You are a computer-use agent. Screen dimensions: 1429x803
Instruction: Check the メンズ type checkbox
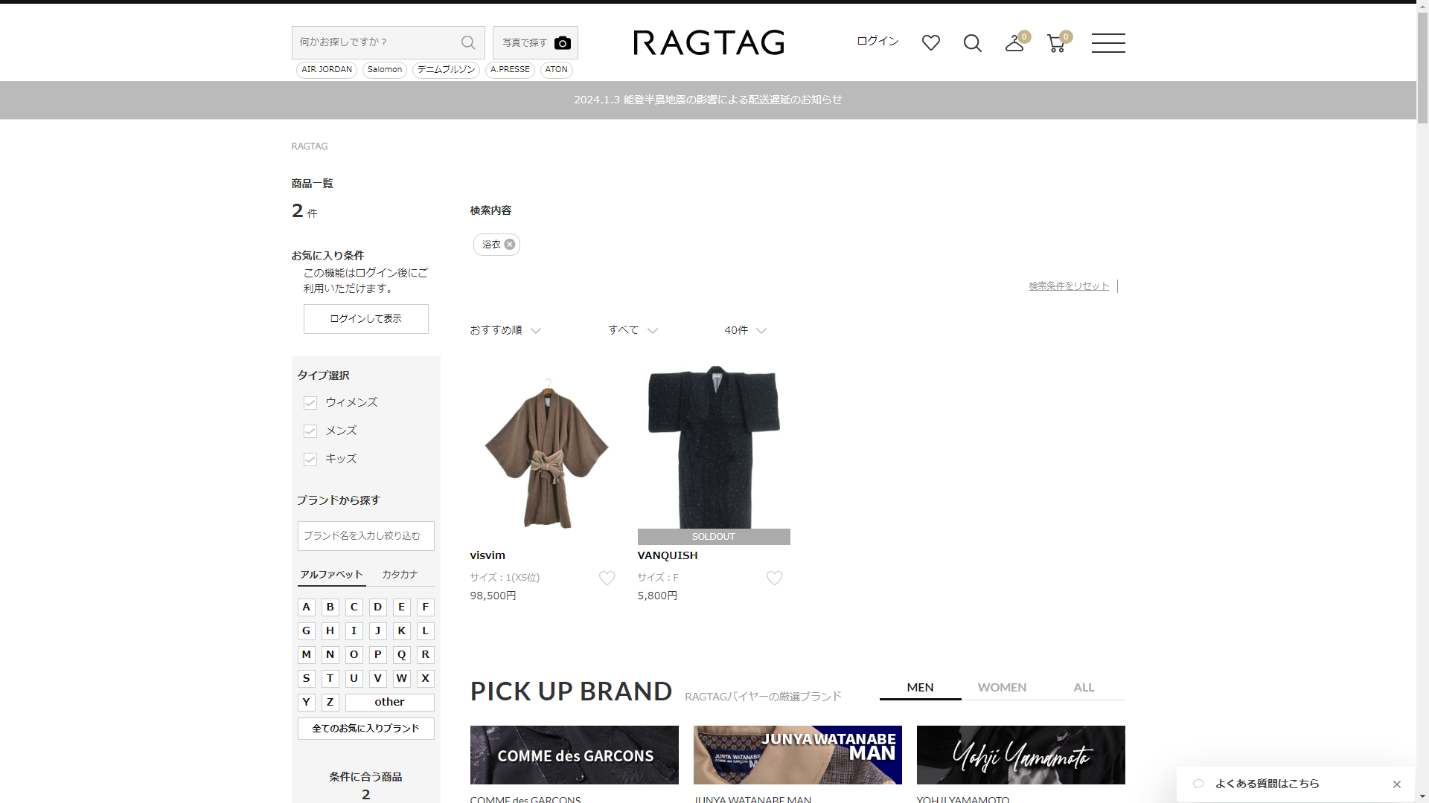click(x=310, y=431)
